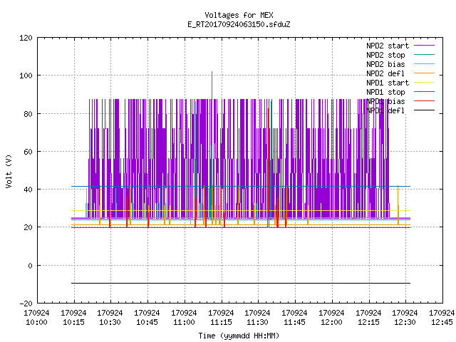Click the 'NPD1 start' legend label

[388, 83]
